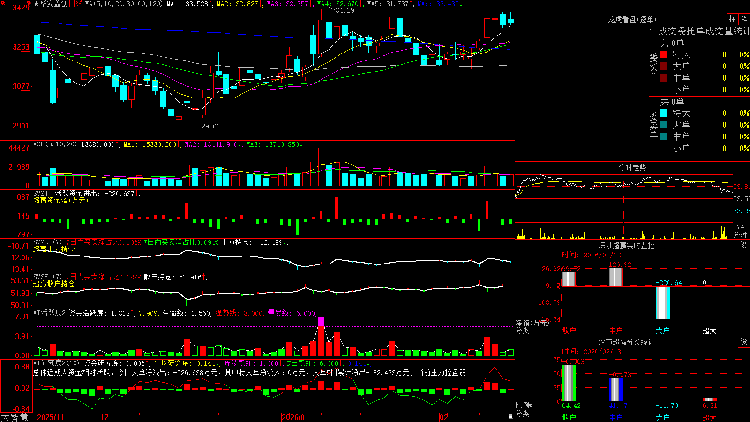750x422 pixels.
Task: Click the 委卖单 section label
Action: [x=653, y=125]
